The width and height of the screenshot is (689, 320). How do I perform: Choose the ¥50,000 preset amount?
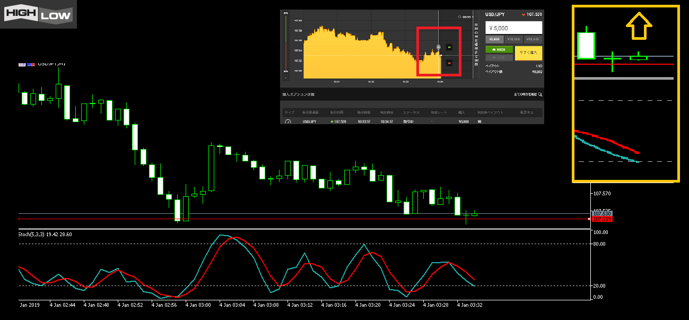[x=533, y=39]
